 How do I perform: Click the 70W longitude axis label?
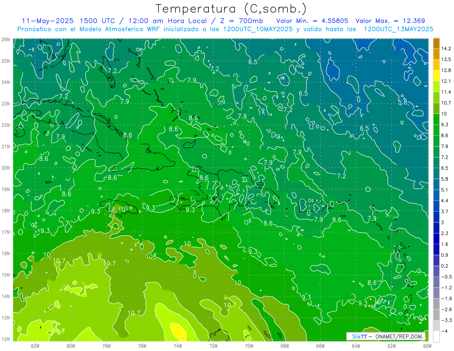[249, 346]
